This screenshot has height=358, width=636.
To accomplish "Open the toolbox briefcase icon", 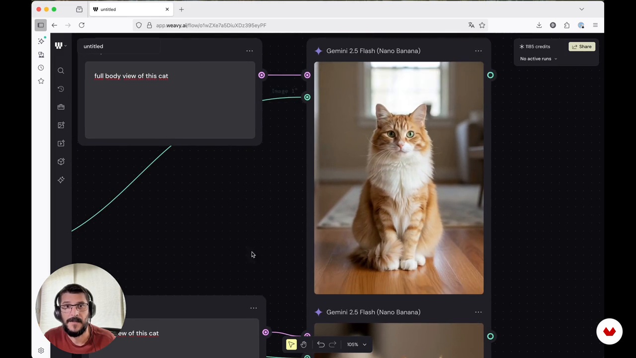I will pyautogui.click(x=61, y=107).
